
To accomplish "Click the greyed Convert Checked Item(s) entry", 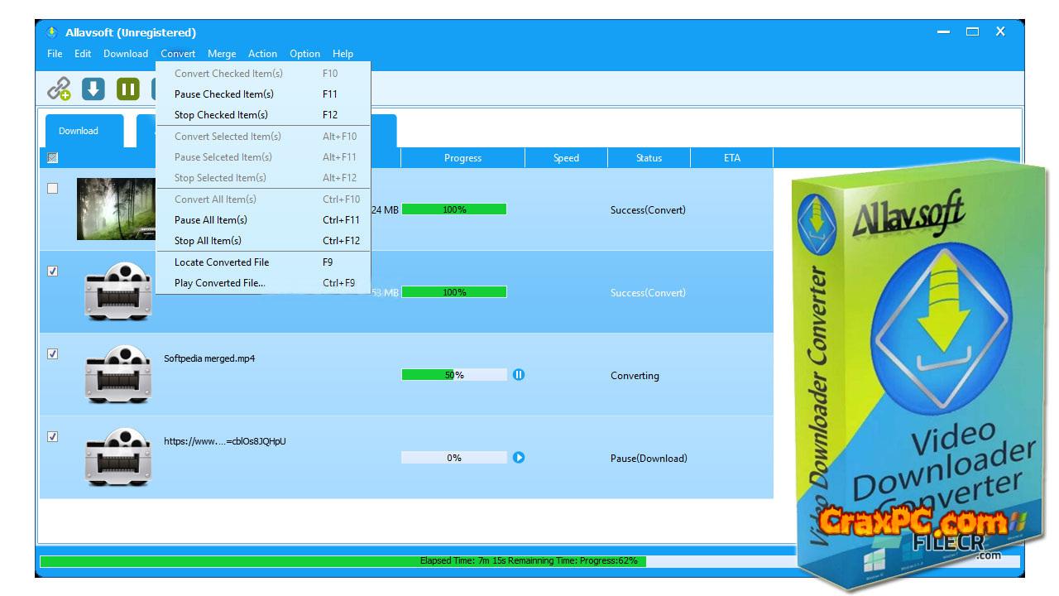I will (263, 74).
